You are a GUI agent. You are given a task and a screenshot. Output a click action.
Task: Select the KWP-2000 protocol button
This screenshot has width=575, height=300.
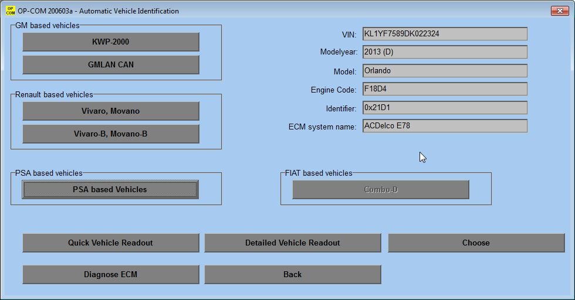click(111, 42)
